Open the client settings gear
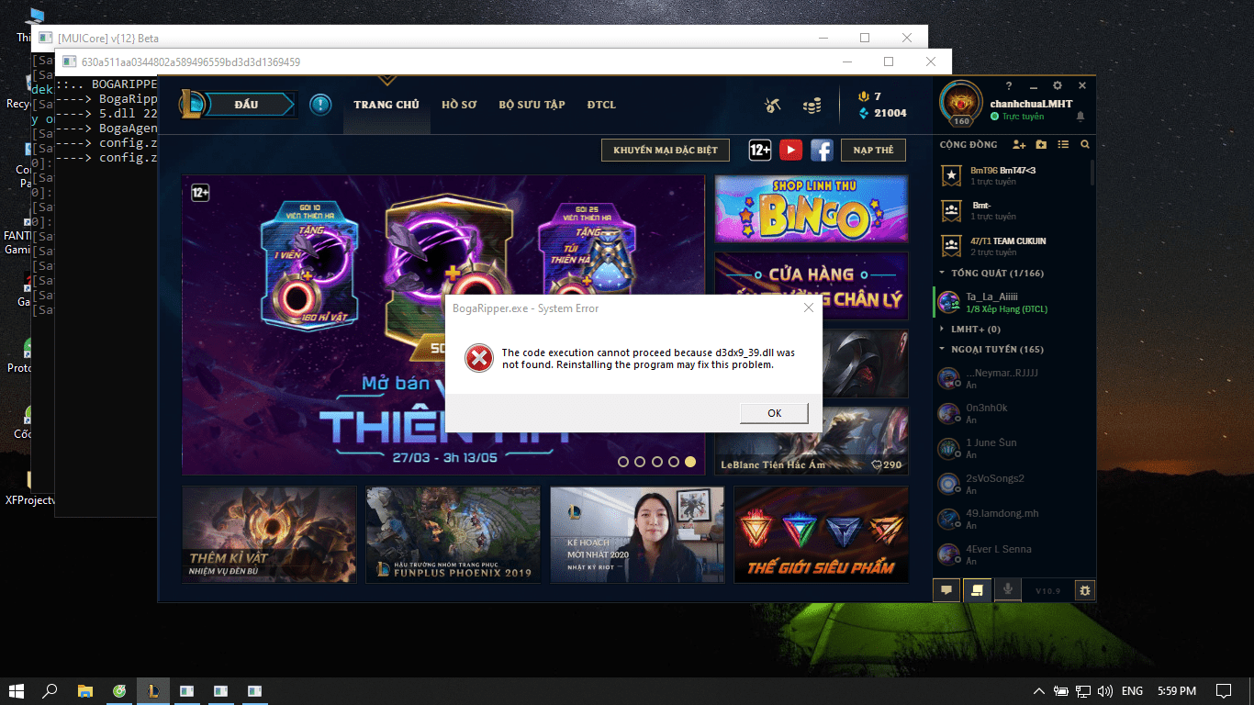The image size is (1254, 705). (x=1058, y=85)
